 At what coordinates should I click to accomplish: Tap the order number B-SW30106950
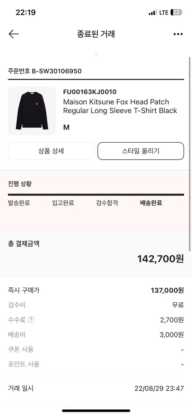pos(45,71)
